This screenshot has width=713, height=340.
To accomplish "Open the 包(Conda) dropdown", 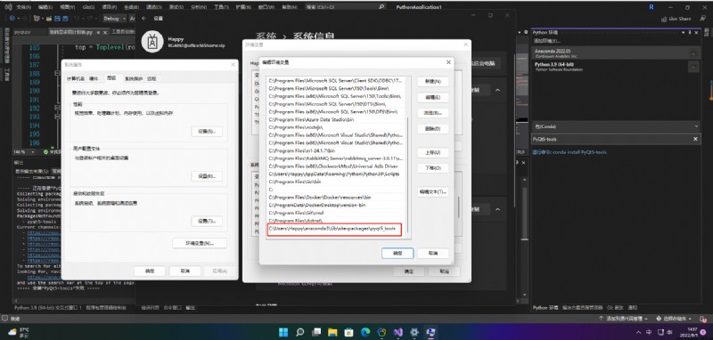I will [x=616, y=126].
